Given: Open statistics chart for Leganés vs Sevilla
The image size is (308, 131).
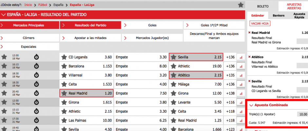Looking at the screenshot, I should [x=241, y=57].
